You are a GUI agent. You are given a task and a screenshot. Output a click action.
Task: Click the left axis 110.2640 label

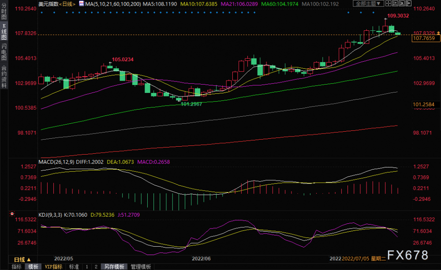(26, 9)
